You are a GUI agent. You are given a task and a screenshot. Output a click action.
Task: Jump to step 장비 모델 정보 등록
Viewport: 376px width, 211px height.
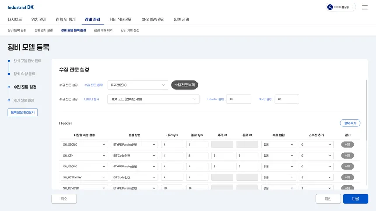click(28, 61)
